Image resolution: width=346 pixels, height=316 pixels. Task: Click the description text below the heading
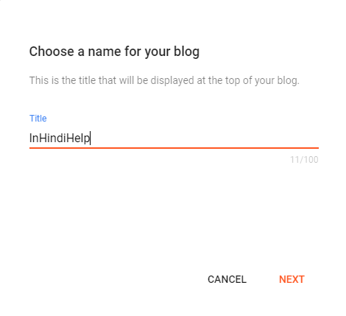tap(164, 80)
